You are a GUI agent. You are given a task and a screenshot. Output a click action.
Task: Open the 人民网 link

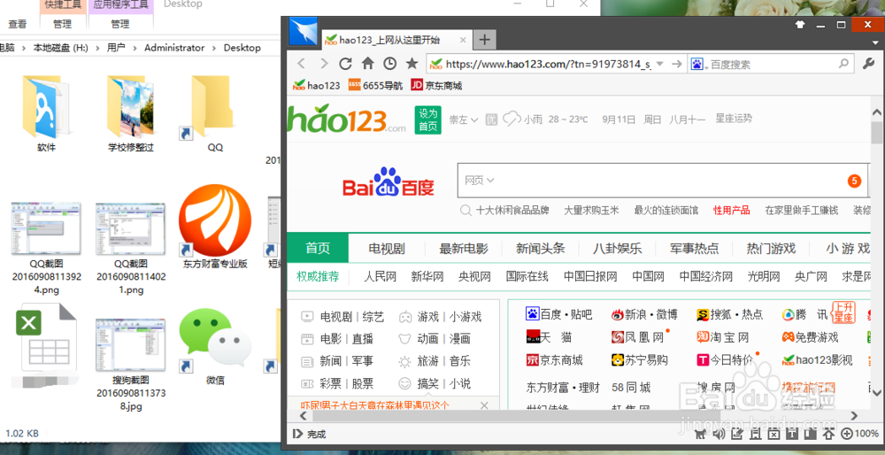tap(380, 276)
